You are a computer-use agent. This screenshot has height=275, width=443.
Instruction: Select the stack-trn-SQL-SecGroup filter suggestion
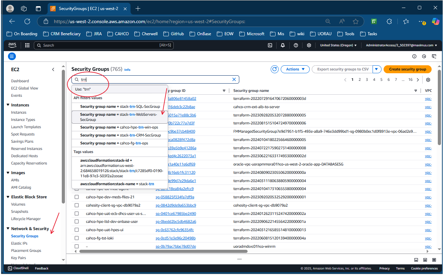(x=119, y=106)
